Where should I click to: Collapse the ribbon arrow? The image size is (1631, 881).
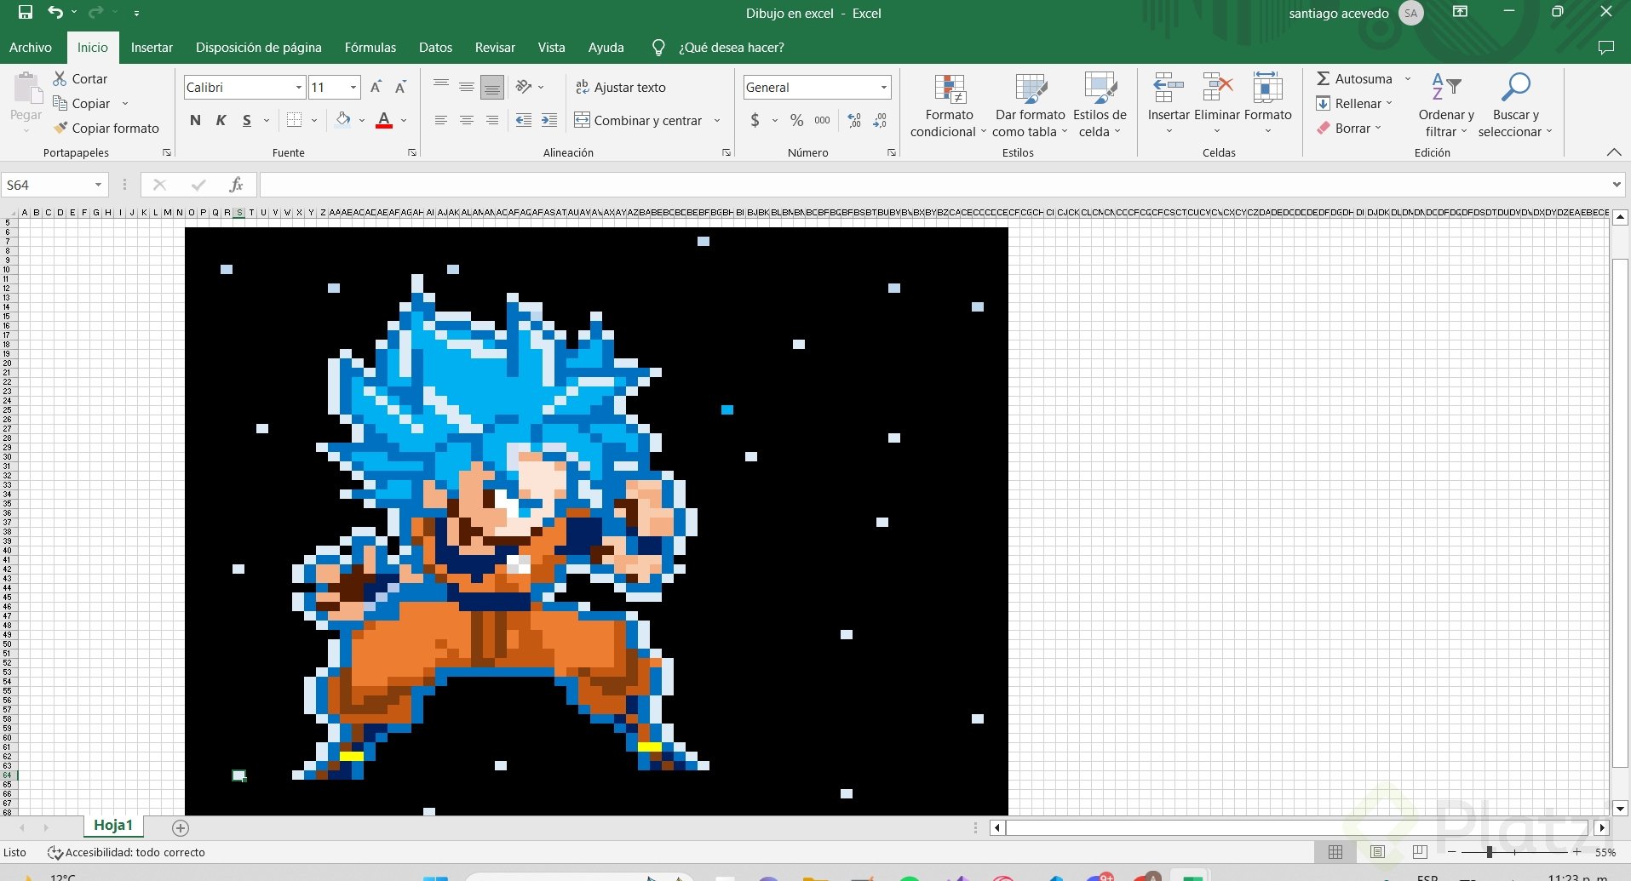point(1614,152)
